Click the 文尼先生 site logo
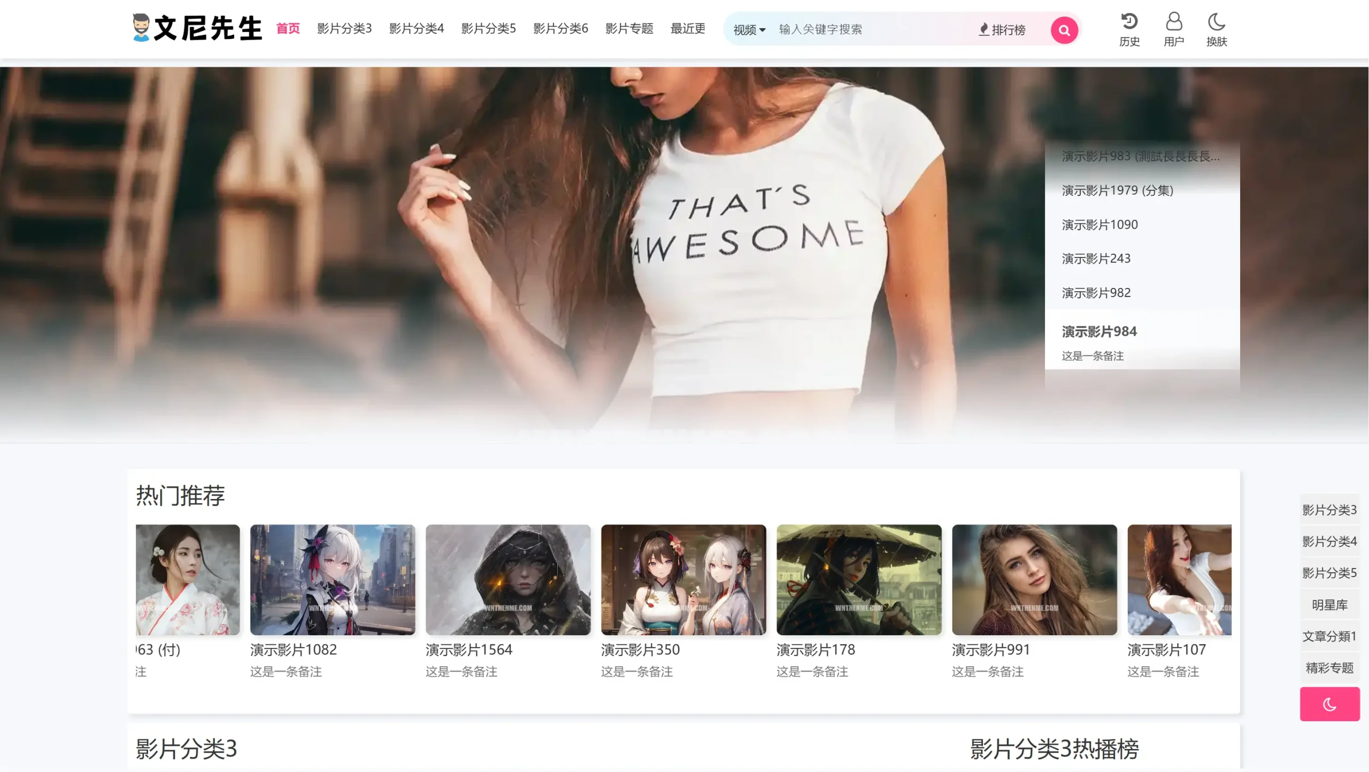Screen dimensions: 1369x772 click(x=197, y=28)
